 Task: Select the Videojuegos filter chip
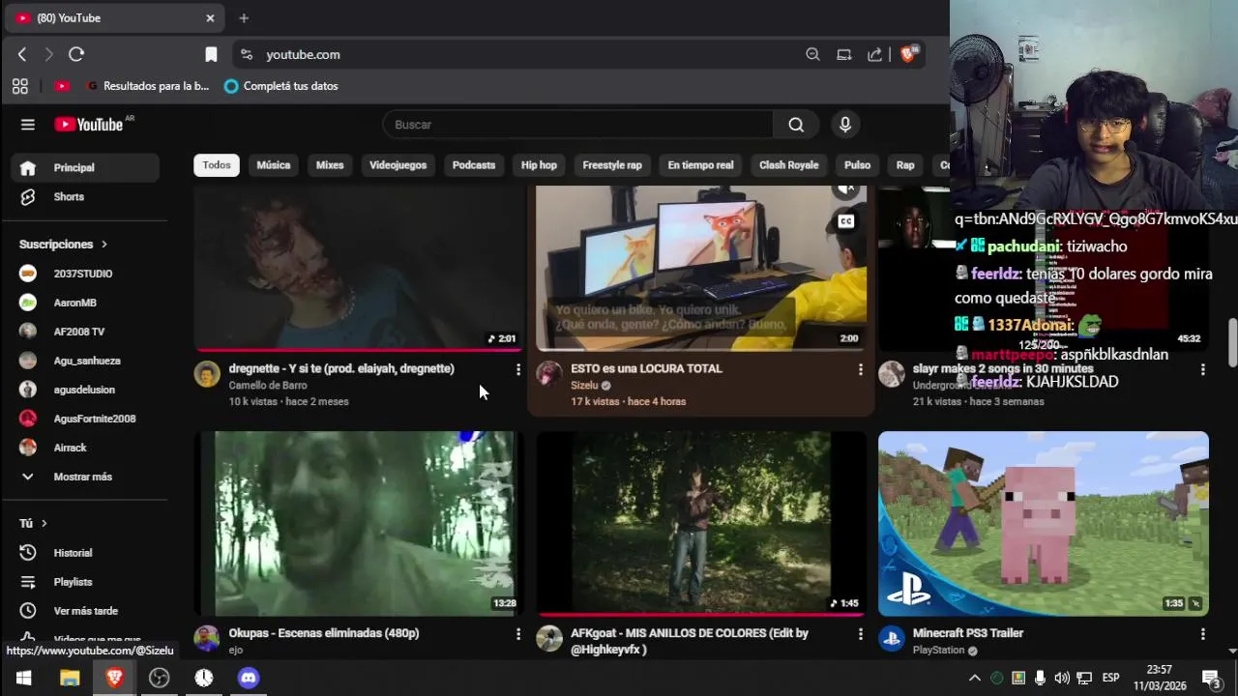[398, 165]
